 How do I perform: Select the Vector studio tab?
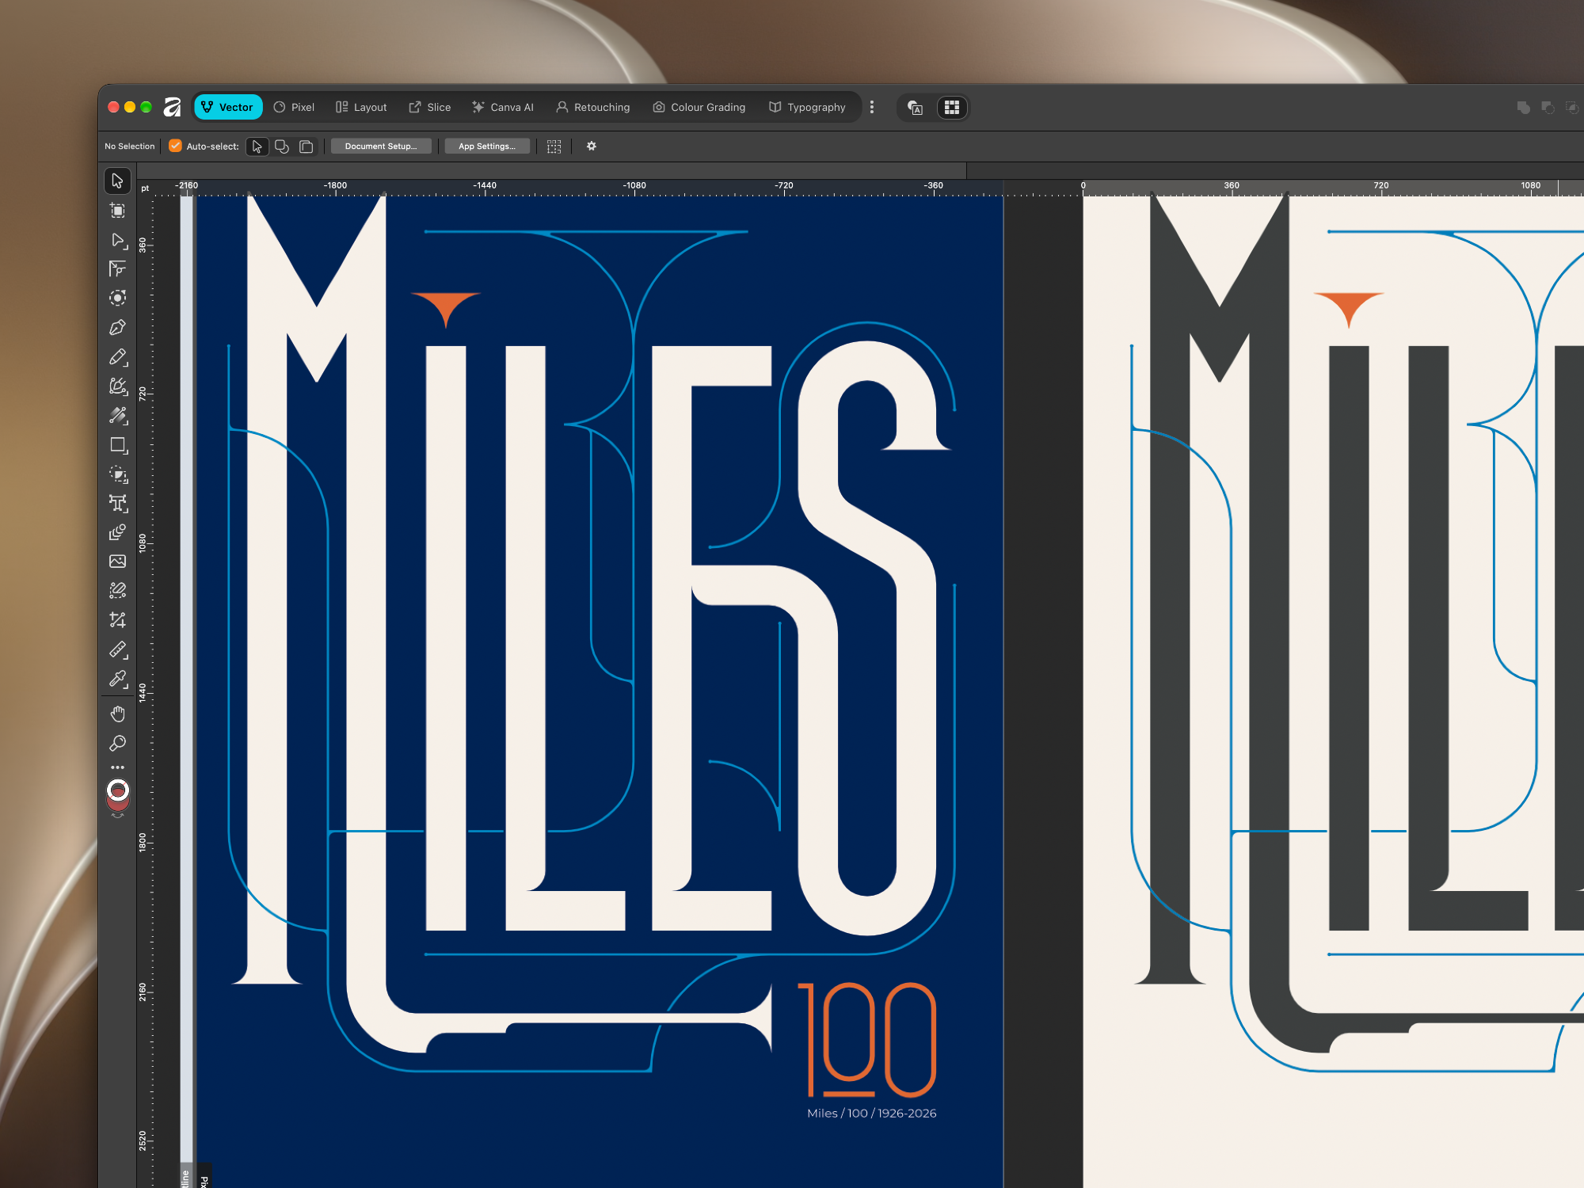pyautogui.click(x=228, y=107)
